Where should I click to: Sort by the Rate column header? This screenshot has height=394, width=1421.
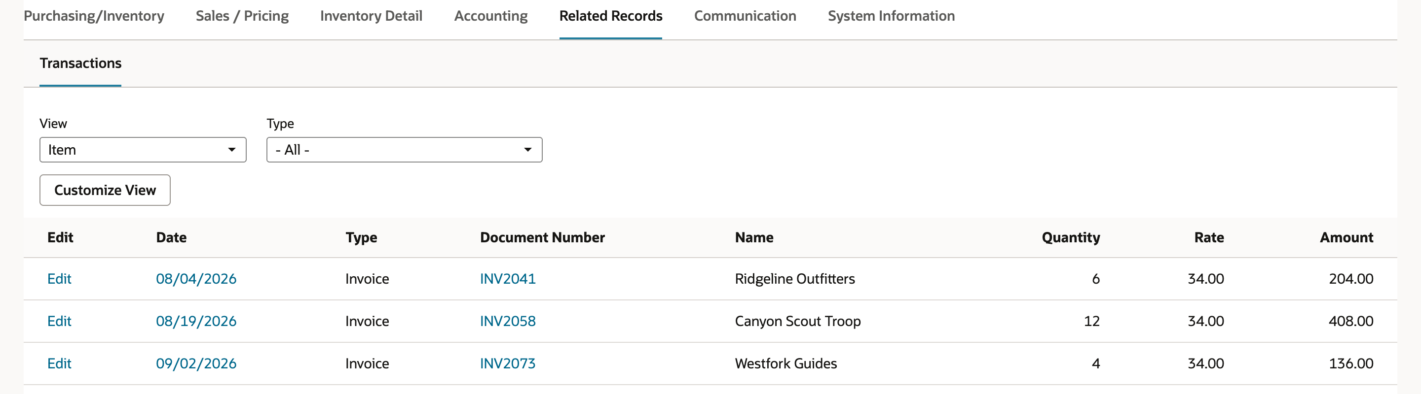tap(1209, 238)
